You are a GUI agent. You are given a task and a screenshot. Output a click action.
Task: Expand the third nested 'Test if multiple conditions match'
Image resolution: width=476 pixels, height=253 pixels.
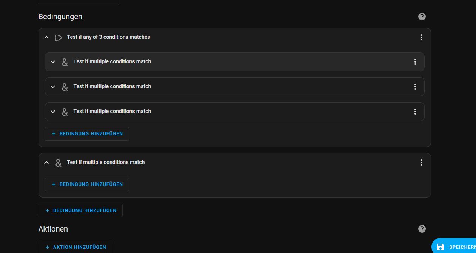click(x=53, y=112)
